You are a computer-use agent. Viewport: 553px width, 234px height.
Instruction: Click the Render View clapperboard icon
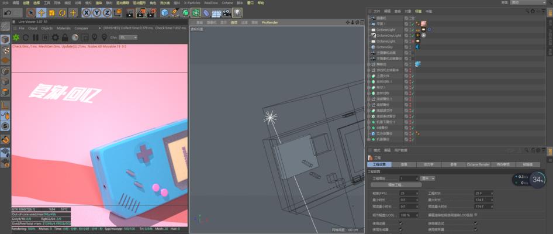click(x=130, y=13)
